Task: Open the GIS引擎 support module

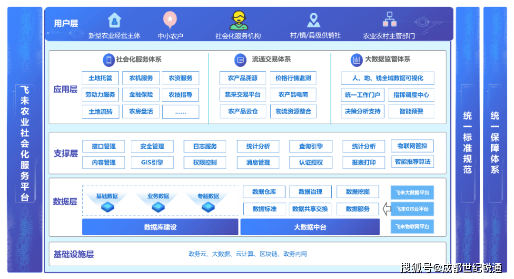Action: [152, 163]
